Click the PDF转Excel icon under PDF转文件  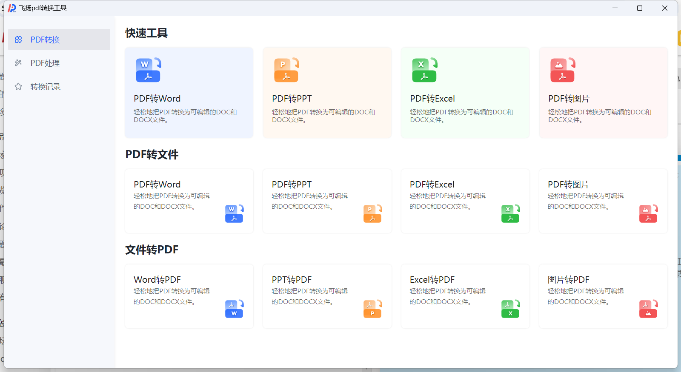point(510,213)
